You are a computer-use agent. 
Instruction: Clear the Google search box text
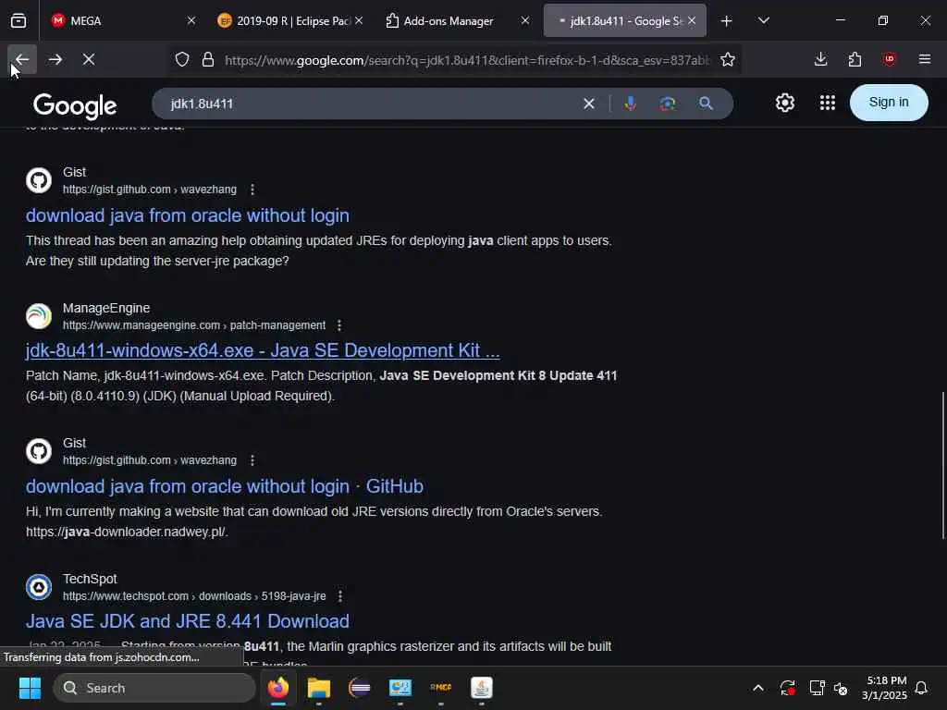coord(589,104)
